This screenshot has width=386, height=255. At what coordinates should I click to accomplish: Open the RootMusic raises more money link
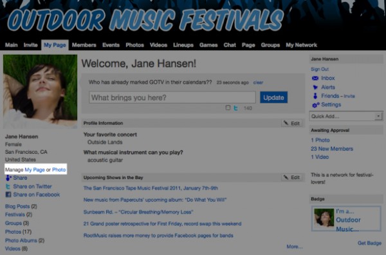[158, 236]
